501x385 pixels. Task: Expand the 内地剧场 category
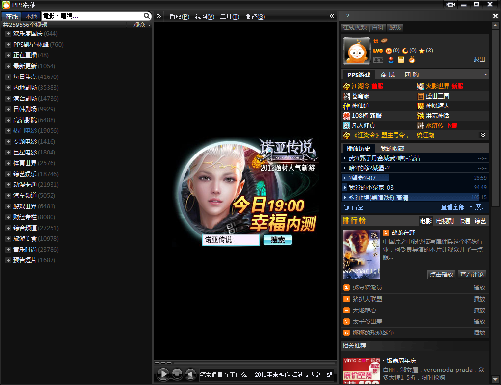coord(8,87)
